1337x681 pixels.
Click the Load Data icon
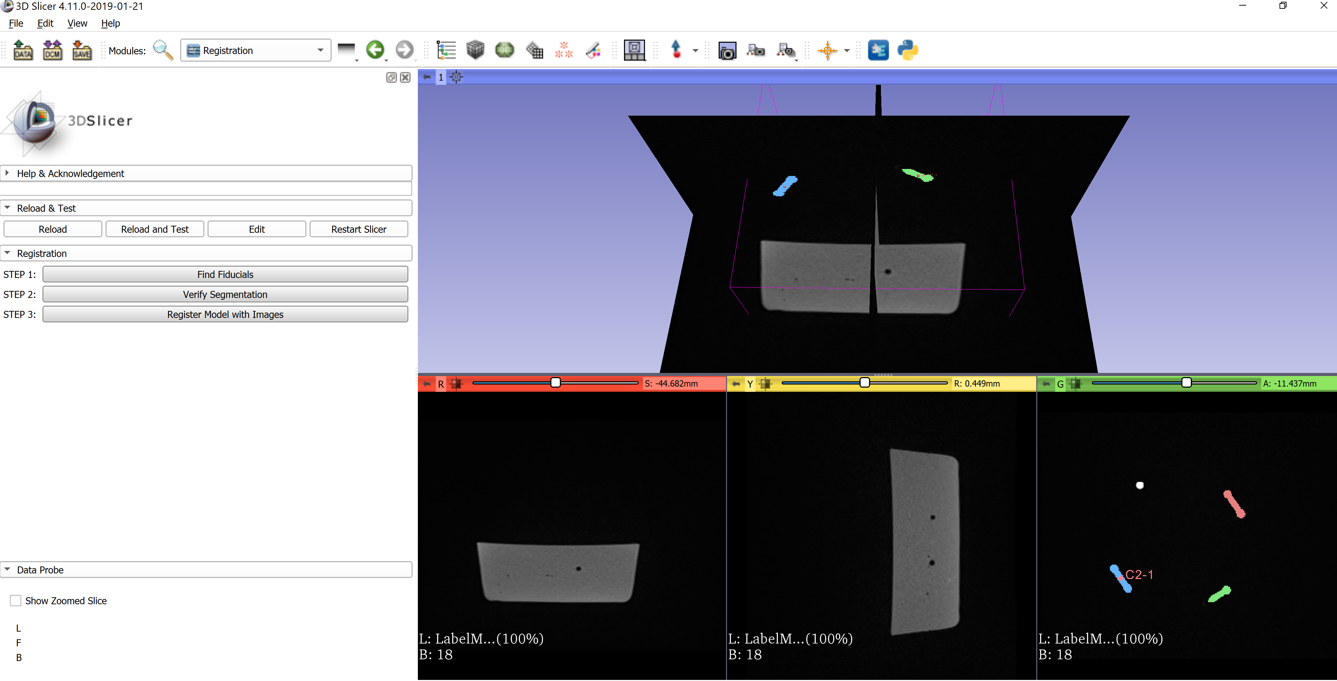click(x=22, y=50)
